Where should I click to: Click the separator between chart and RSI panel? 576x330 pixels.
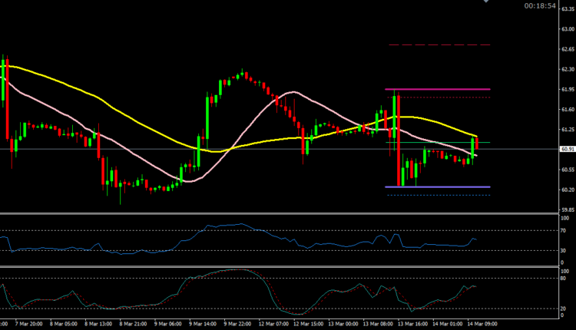pos(276,214)
